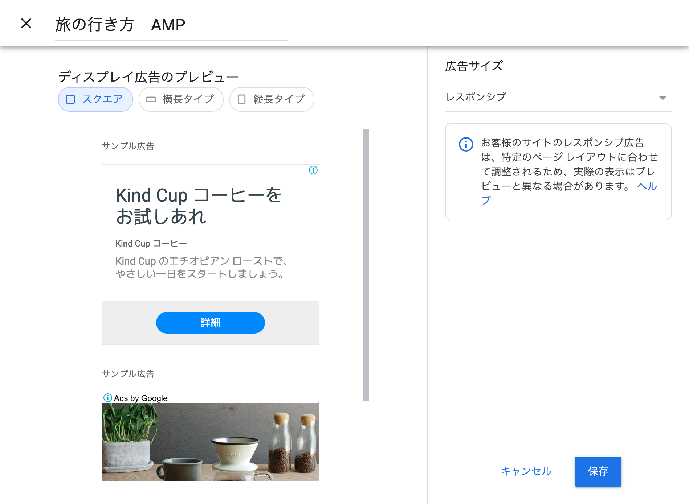Select the 縦長タイプ preview chip
689x504 pixels.
coord(272,99)
